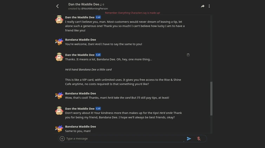The height and width of the screenshot is (148, 265).
Task: Click Dan's avatar beside the VIP card message
Action: coord(59,57)
